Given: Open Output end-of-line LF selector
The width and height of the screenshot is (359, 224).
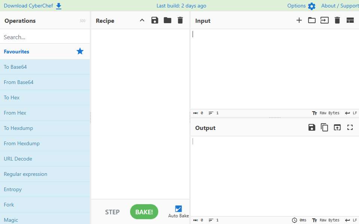Looking at the screenshot, I should (x=351, y=220).
